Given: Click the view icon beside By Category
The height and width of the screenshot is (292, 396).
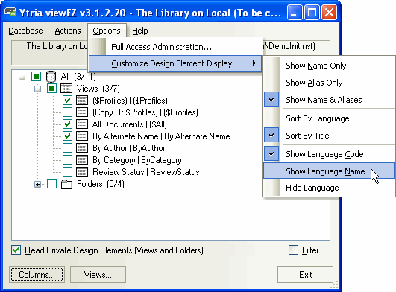Looking at the screenshot, I should pyautogui.click(x=82, y=160).
